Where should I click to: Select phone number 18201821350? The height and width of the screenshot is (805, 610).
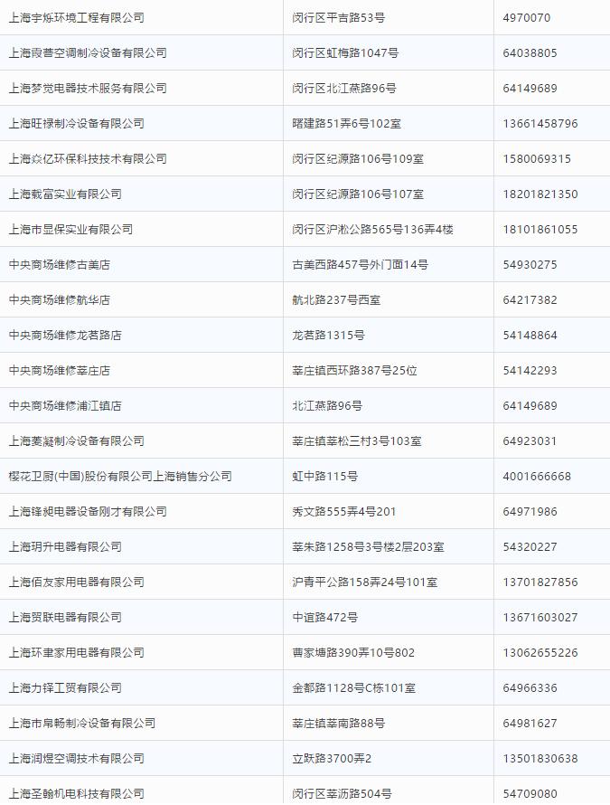click(x=540, y=194)
